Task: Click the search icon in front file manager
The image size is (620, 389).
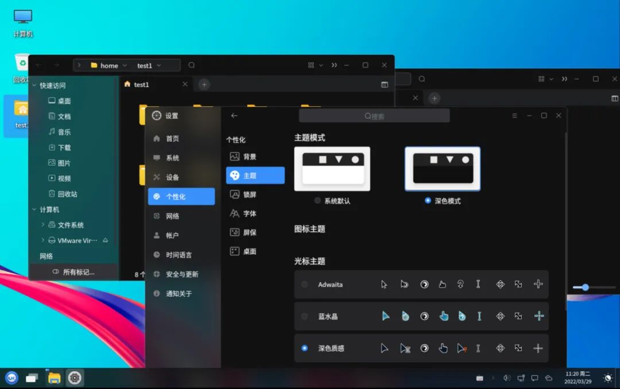Action: [x=191, y=65]
